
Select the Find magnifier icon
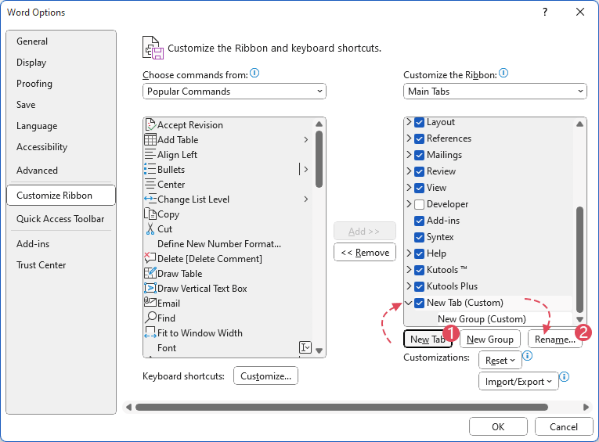(150, 318)
